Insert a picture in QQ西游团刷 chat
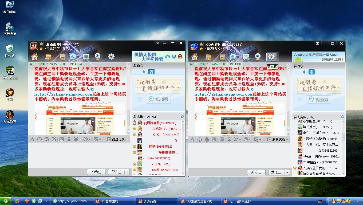The image size is (363, 205). [222, 139]
